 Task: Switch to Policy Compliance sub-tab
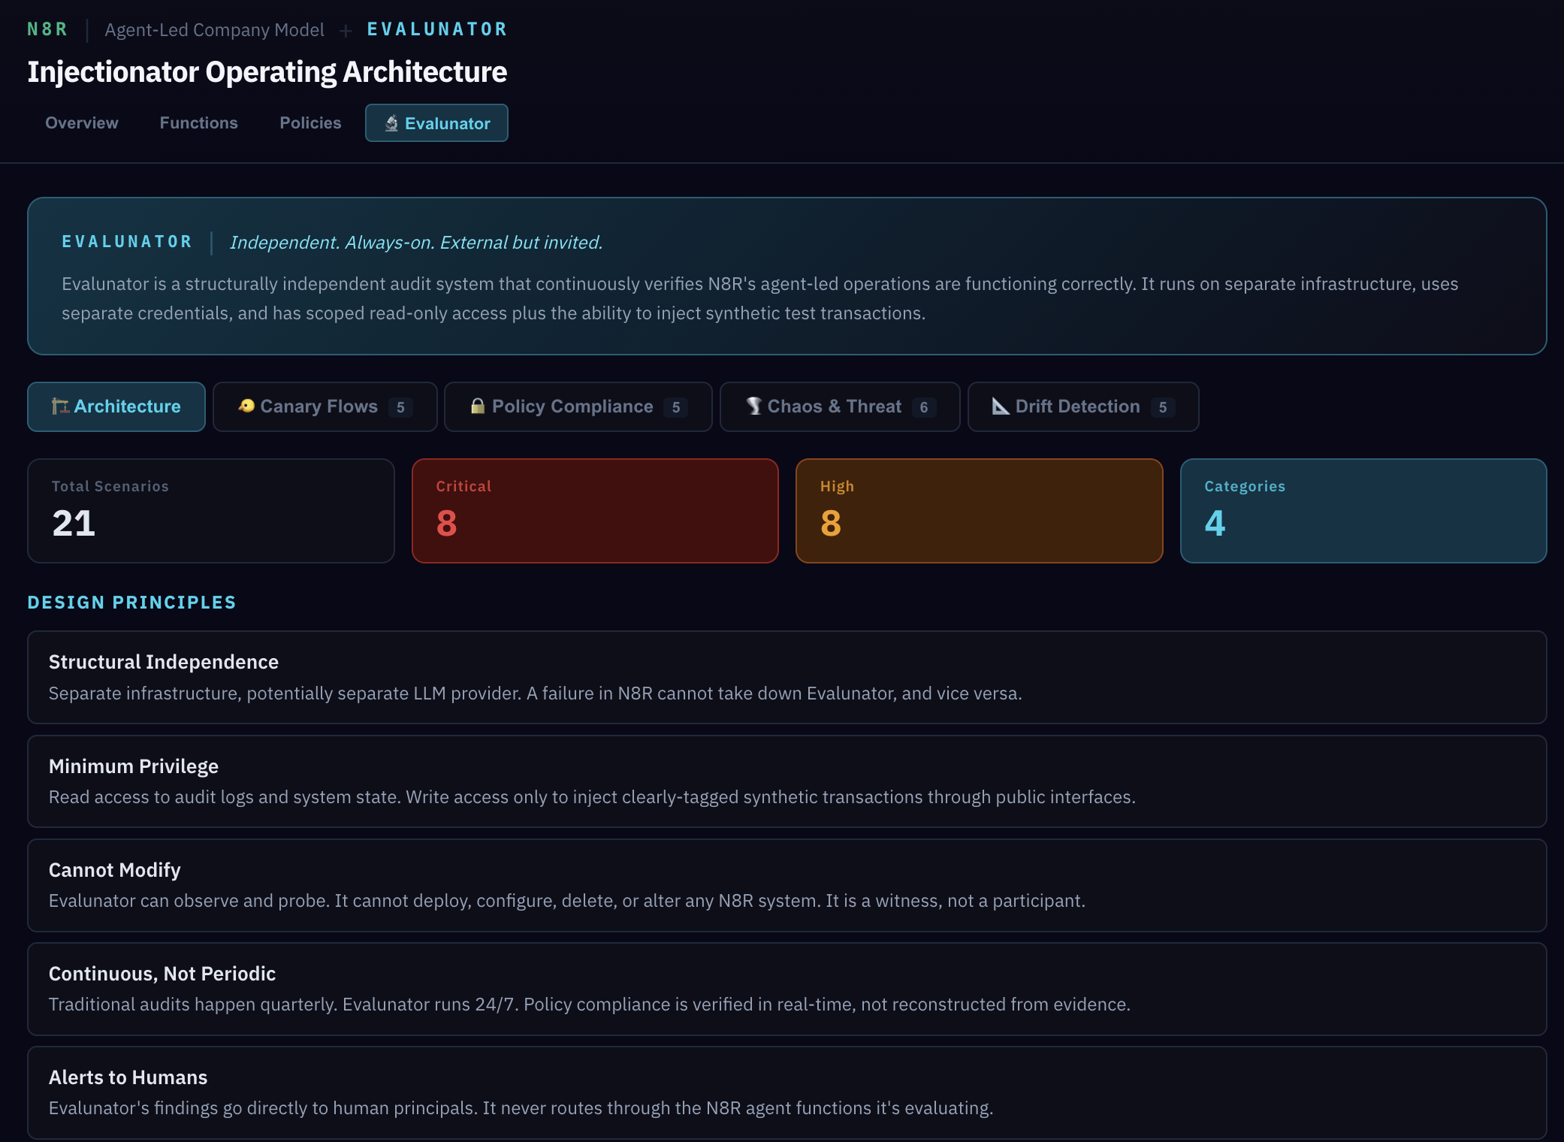click(578, 406)
